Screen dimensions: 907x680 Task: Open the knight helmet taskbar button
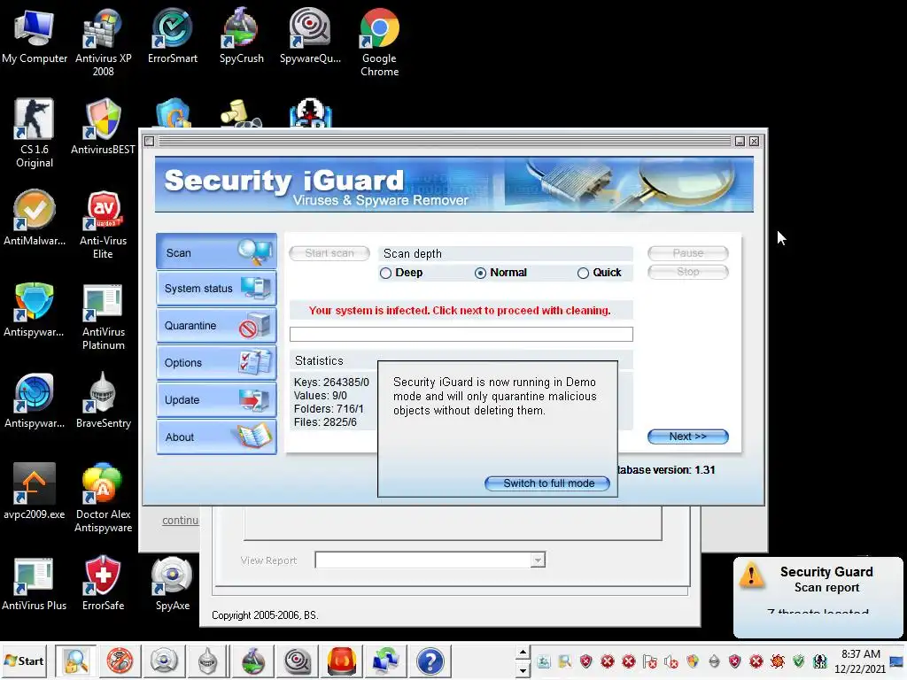[207, 661]
